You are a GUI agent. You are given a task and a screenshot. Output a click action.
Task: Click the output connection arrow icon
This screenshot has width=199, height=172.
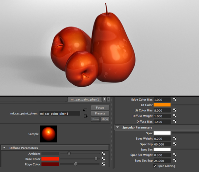[x=86, y=116]
